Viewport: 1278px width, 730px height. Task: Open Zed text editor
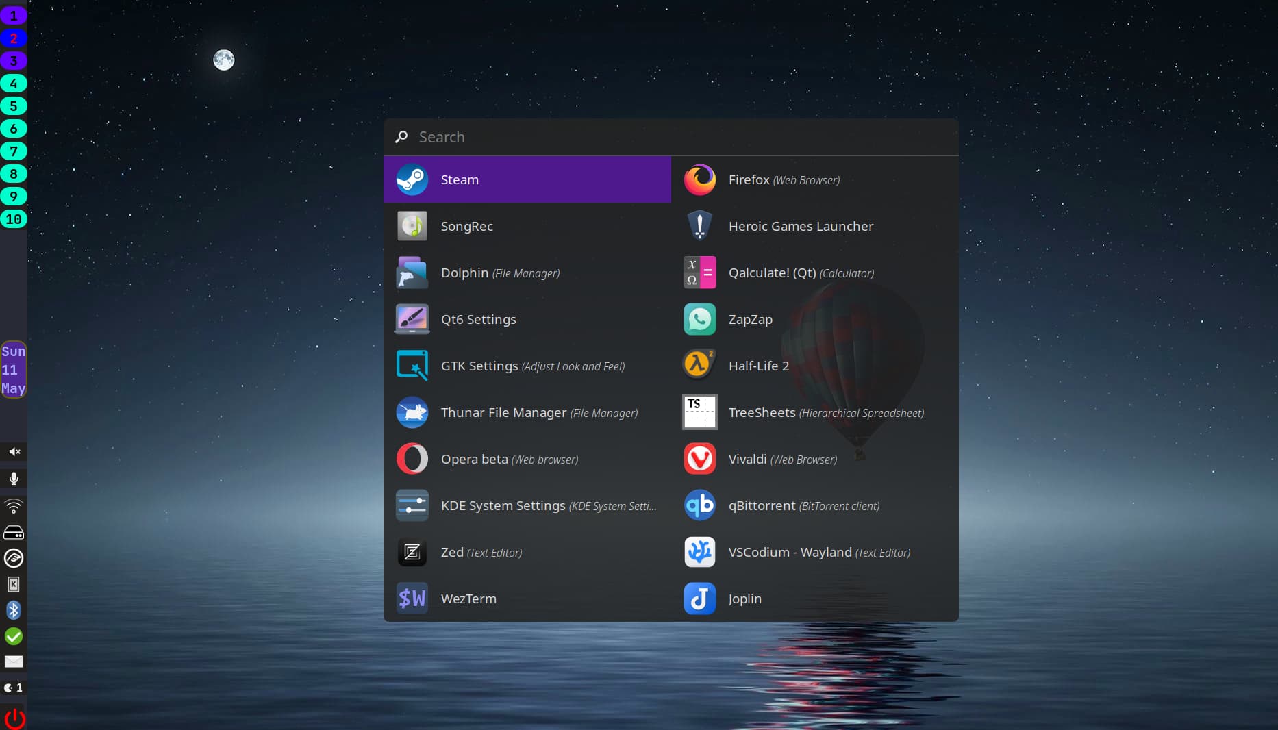tap(527, 552)
